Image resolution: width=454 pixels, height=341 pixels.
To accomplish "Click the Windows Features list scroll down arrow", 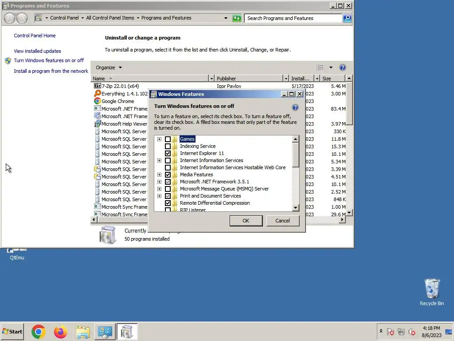I will pyautogui.click(x=295, y=208).
